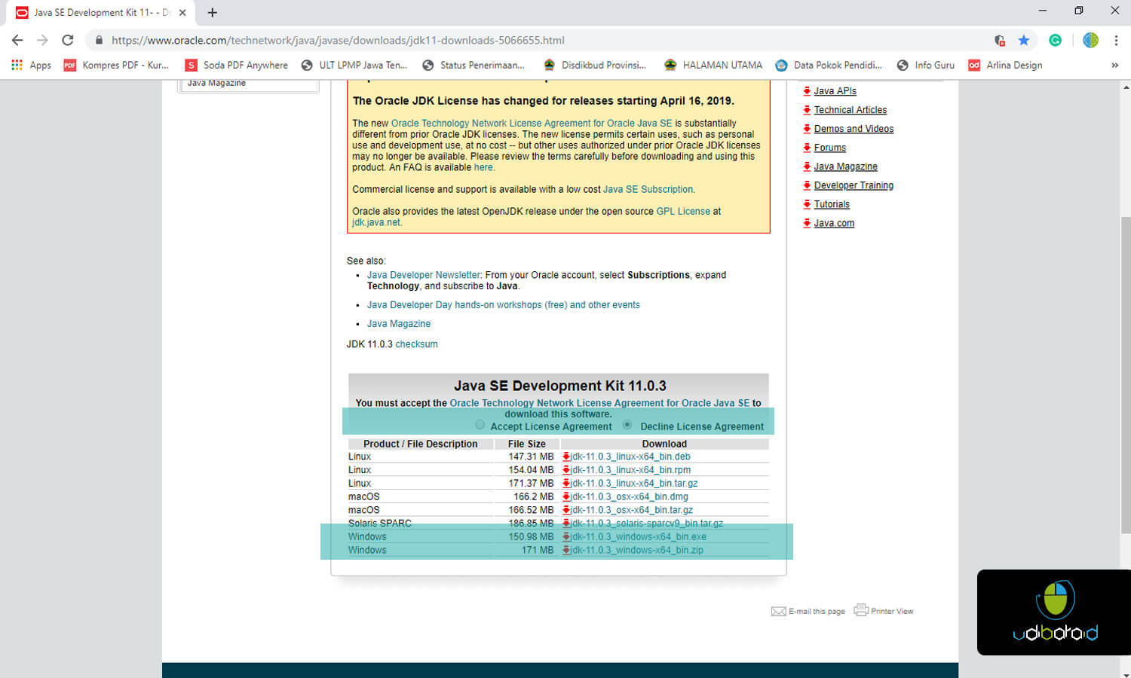
Task: Open a new browser tab
Action: (x=213, y=12)
